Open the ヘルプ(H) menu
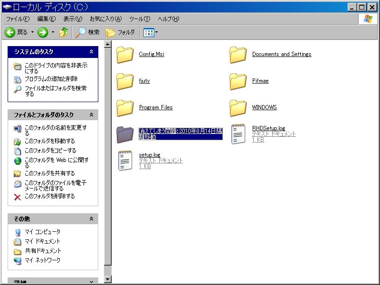 [x=169, y=19]
